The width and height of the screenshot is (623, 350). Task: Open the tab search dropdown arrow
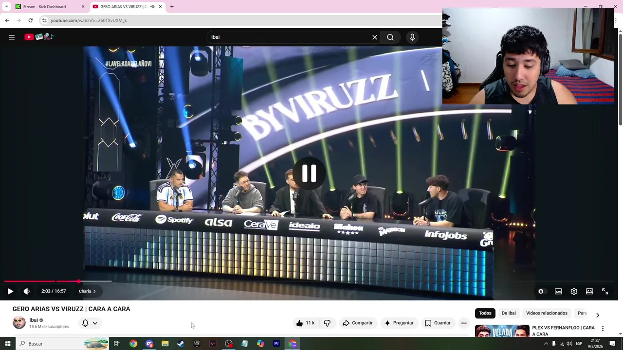(x=6, y=7)
